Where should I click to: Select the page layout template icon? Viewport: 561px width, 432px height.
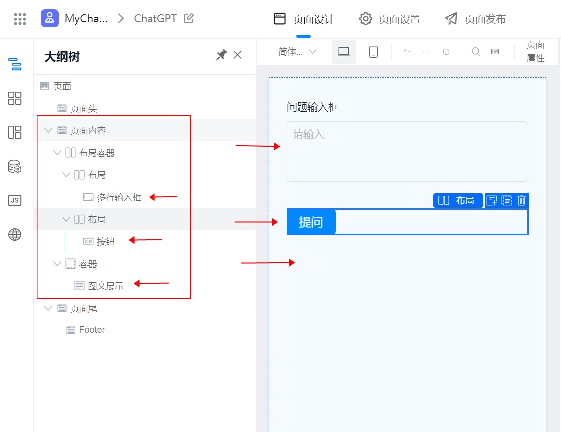pyautogui.click(x=15, y=132)
